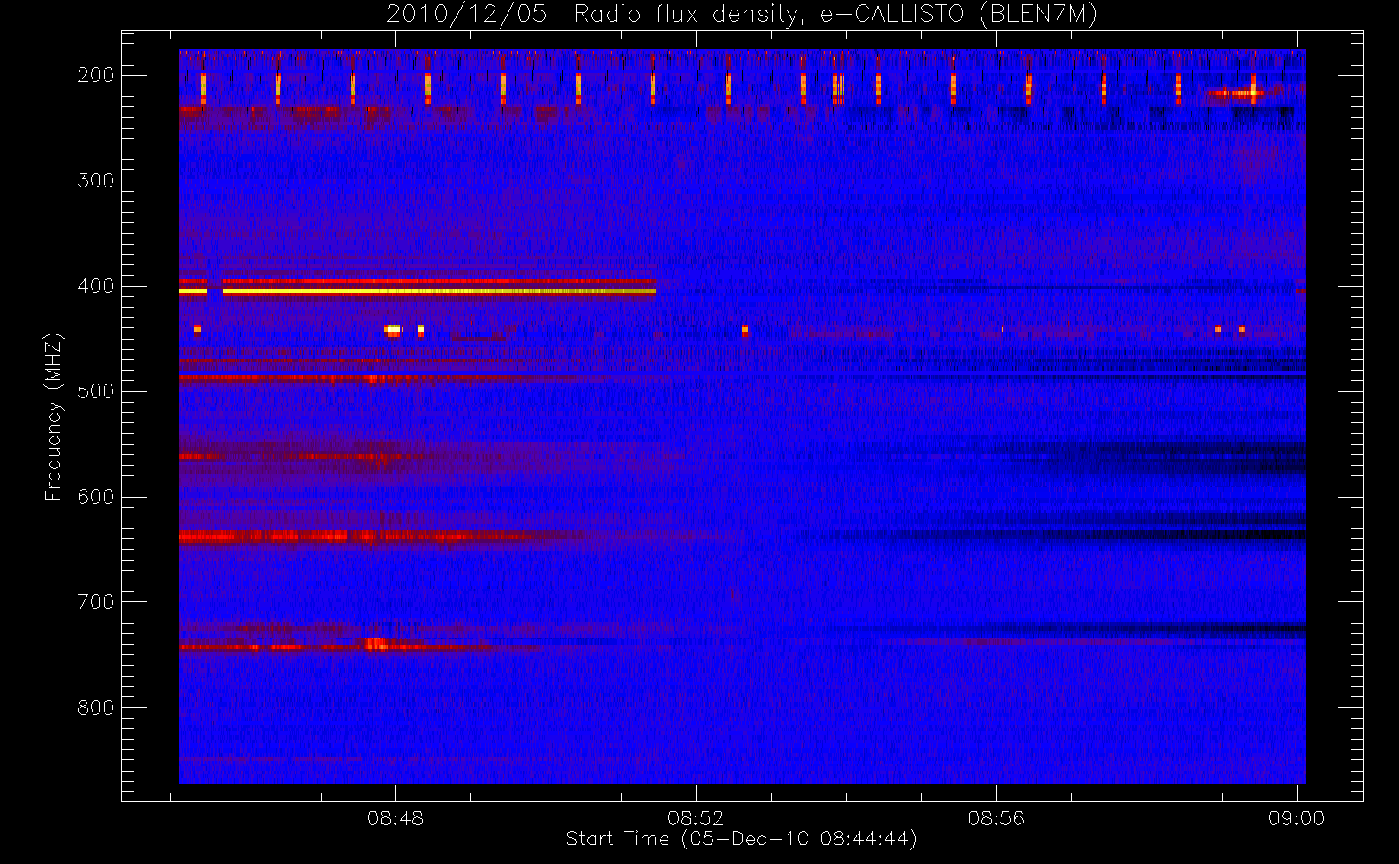Click the bright yellow emission band near 400 MHz
Viewport: 1399px width, 864px height.
(x=418, y=291)
